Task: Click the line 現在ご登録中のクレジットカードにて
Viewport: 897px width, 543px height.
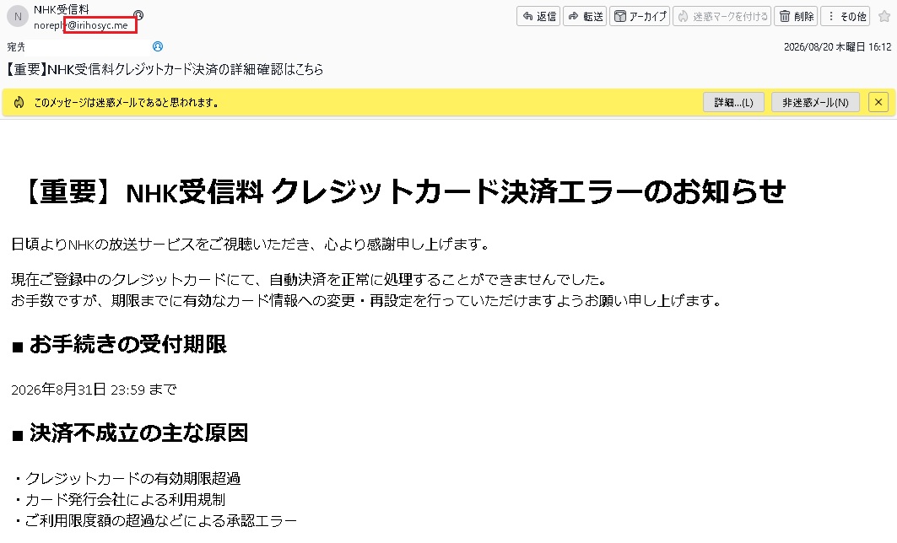Action: coord(310,279)
